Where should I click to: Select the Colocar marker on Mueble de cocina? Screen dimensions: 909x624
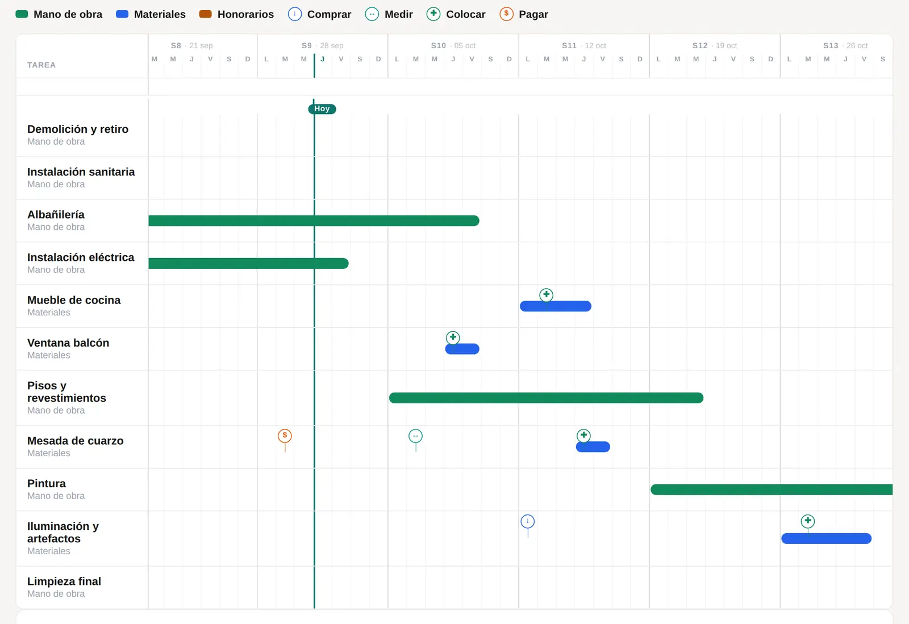pos(546,294)
